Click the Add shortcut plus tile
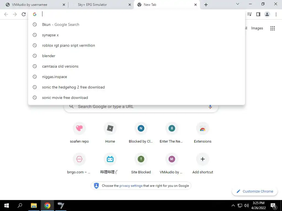The height and width of the screenshot is (211, 282). pyautogui.click(x=202, y=164)
